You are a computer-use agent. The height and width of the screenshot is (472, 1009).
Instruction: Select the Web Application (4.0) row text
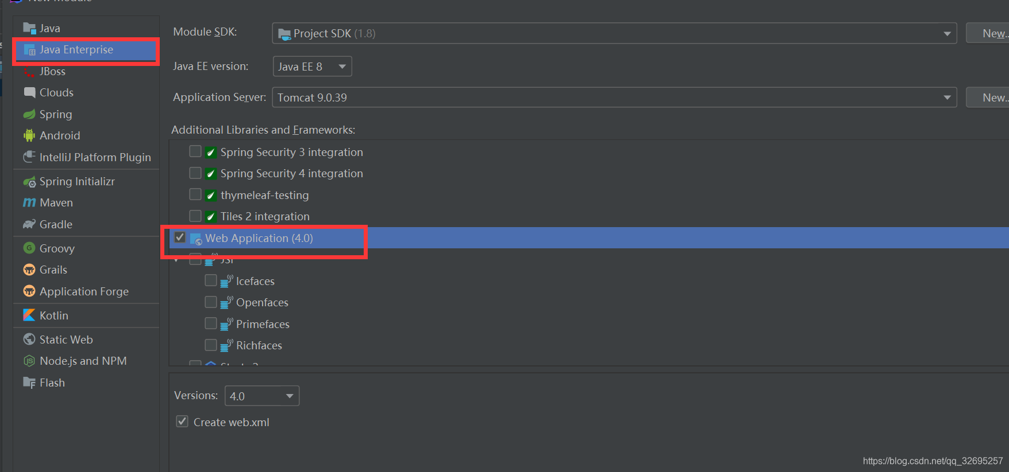(259, 238)
